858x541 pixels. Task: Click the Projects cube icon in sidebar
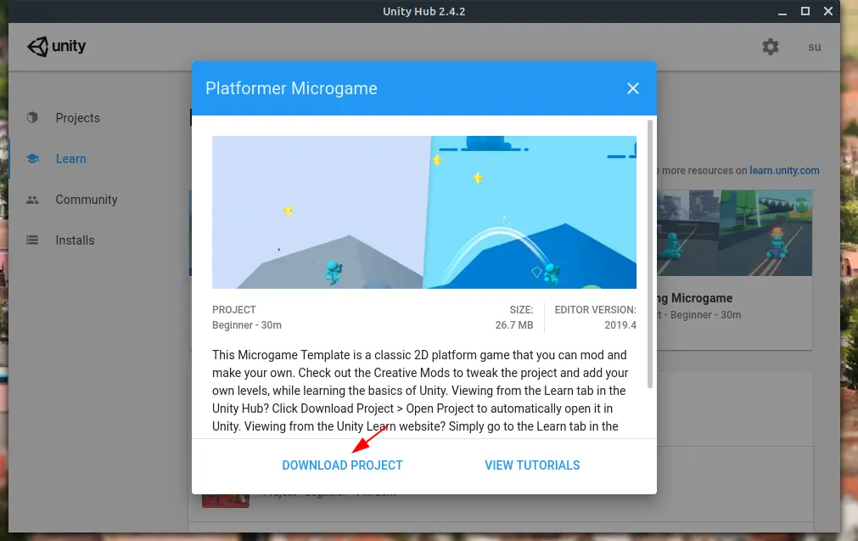[x=32, y=117]
